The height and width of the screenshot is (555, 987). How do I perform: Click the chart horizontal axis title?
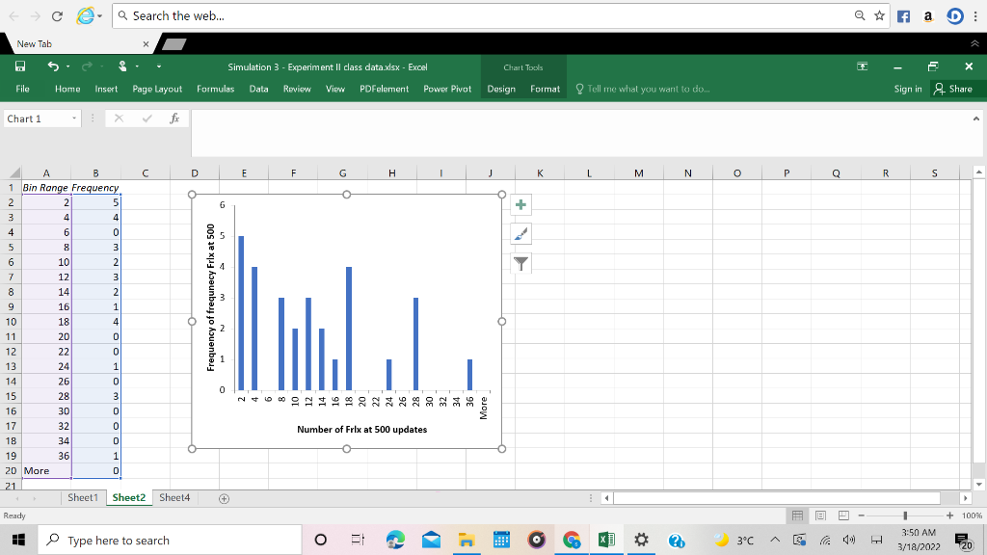pos(362,429)
